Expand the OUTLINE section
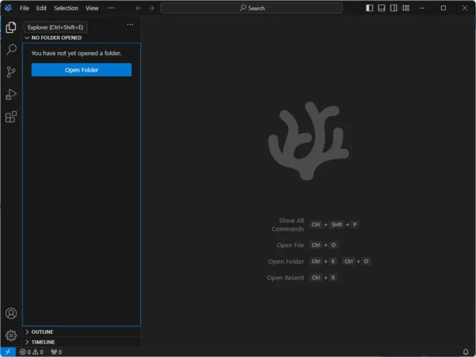 tap(82, 332)
